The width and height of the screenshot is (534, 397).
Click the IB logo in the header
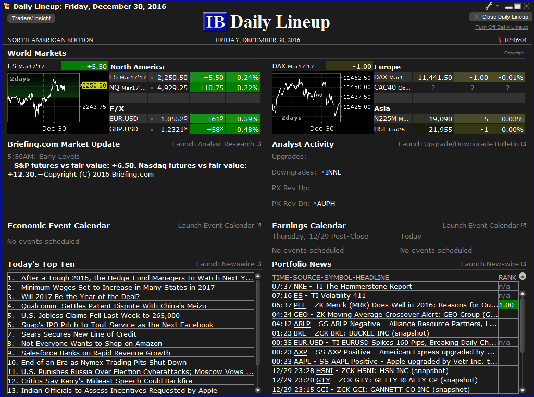(x=215, y=22)
